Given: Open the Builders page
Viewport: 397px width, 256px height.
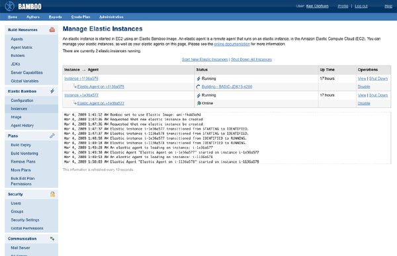Looking at the screenshot, I should (x=18, y=56).
